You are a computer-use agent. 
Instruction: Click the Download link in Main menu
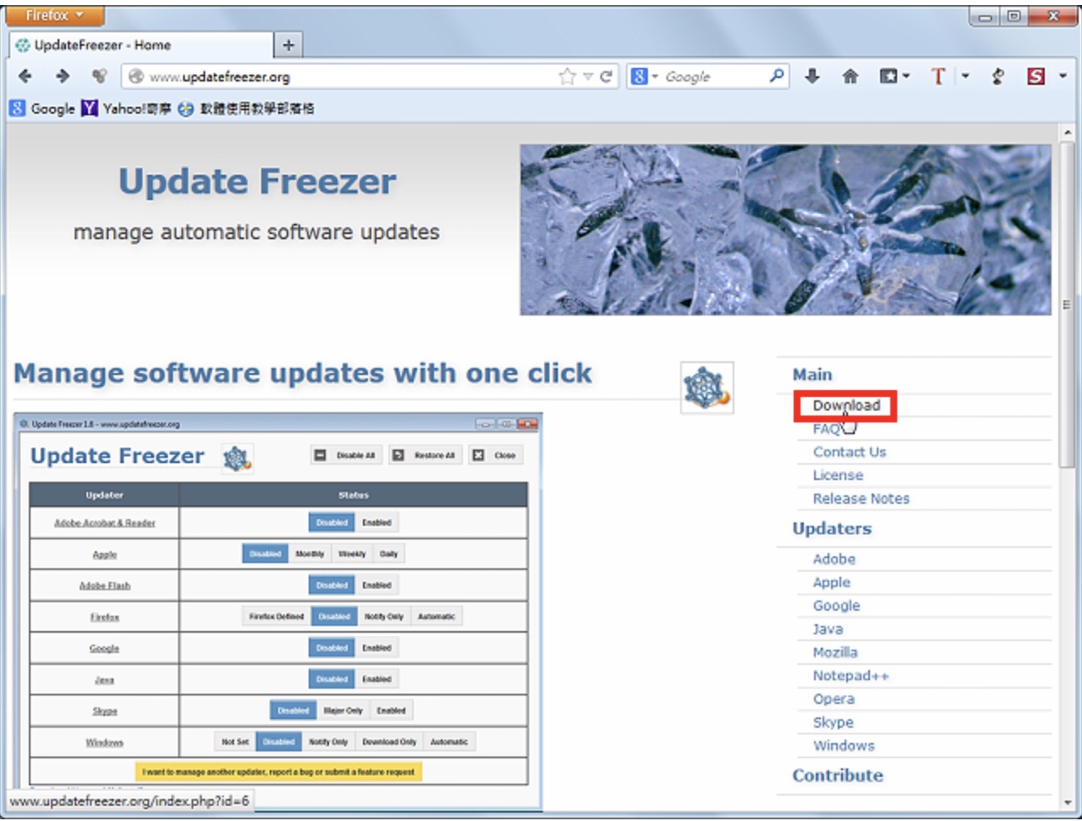pyautogui.click(x=846, y=405)
